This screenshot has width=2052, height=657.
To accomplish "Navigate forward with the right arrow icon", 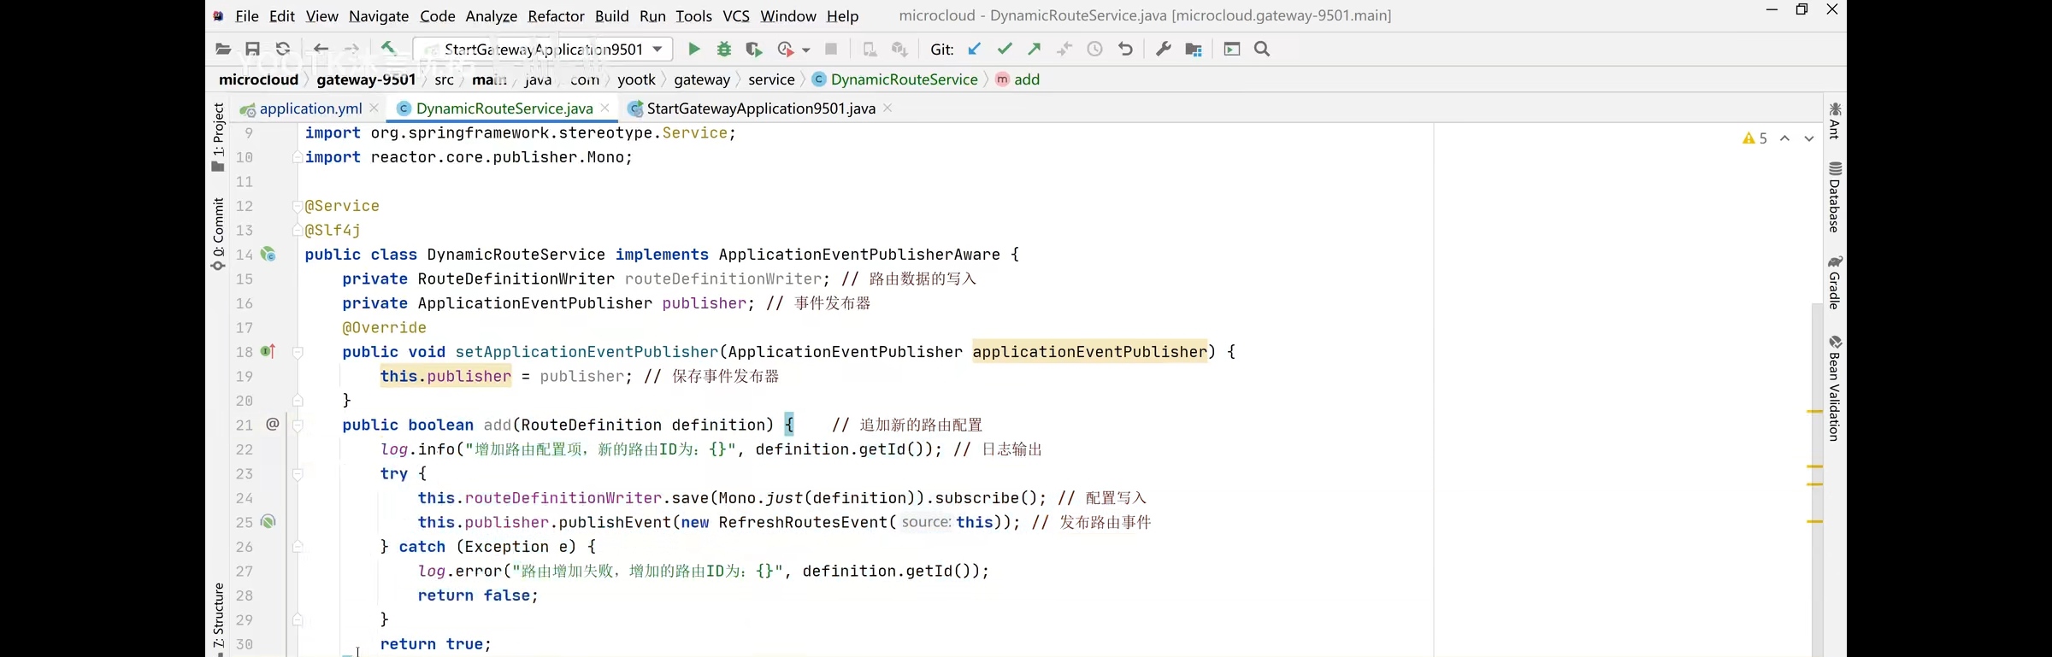I will (351, 50).
